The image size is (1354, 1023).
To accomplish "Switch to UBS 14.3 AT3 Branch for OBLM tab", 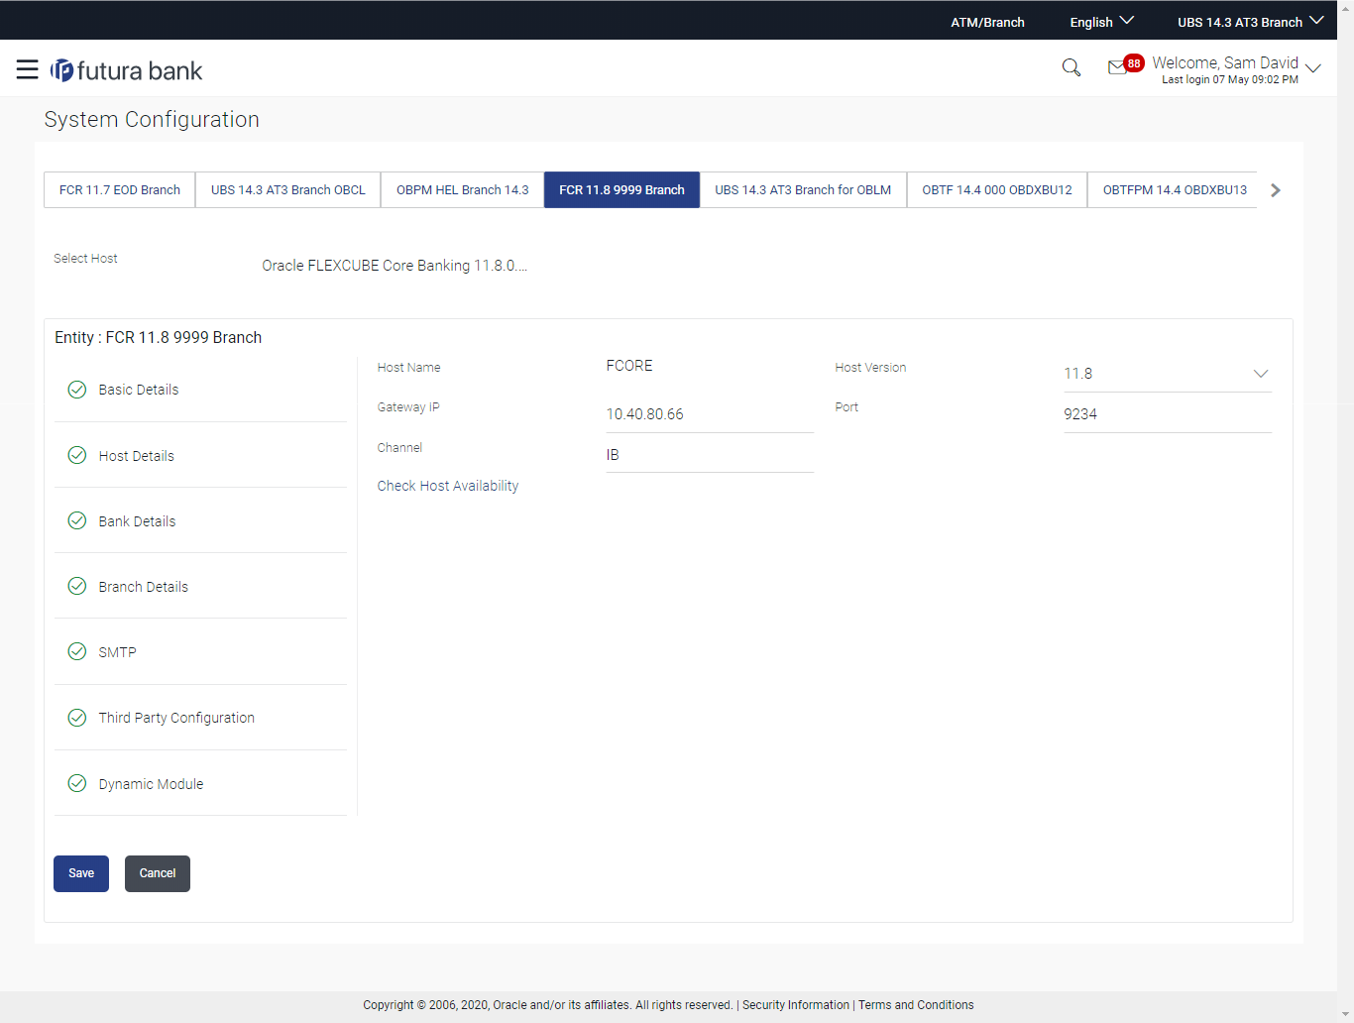I will [x=803, y=189].
